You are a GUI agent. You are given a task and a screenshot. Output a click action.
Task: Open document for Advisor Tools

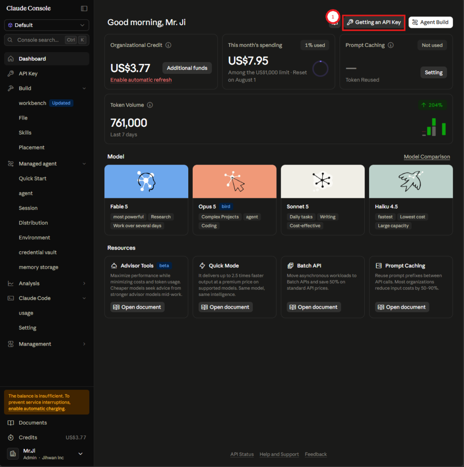pyautogui.click(x=137, y=307)
